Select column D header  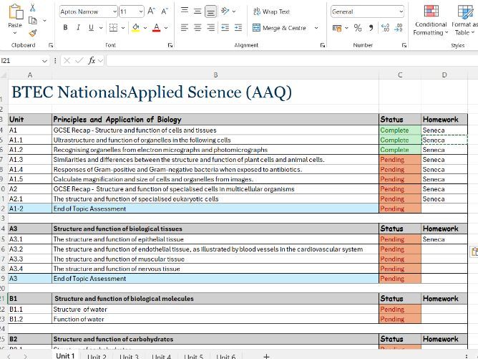pos(444,75)
